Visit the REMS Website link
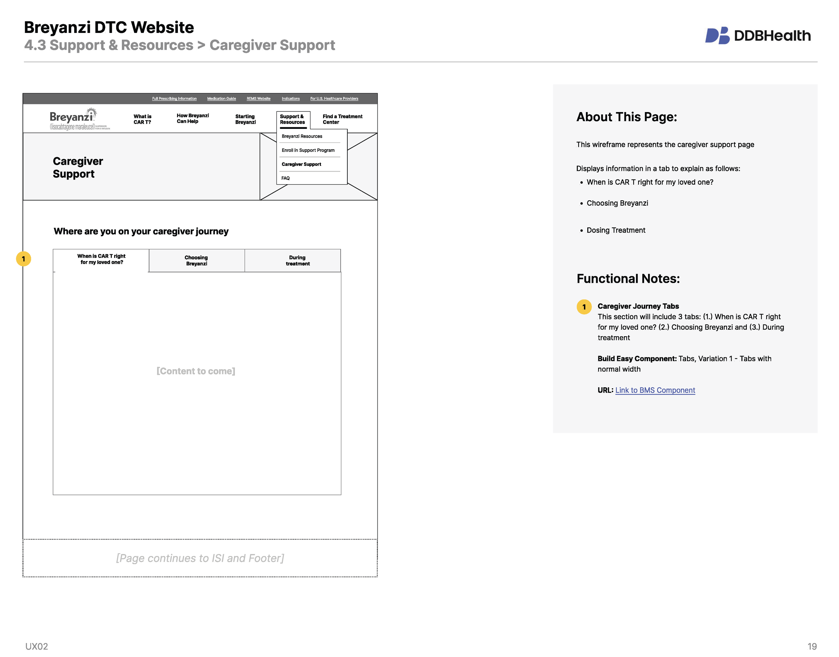Image resolution: width=839 pixels, height=657 pixels. point(258,98)
